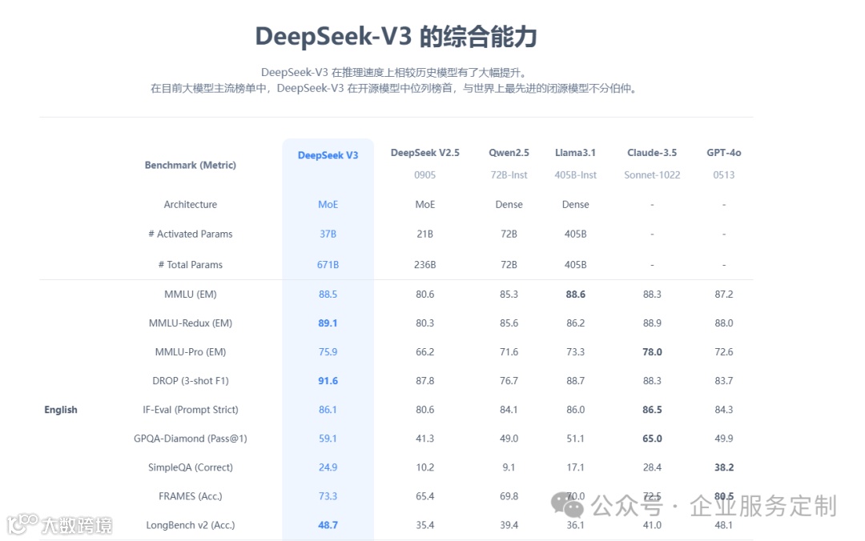Select the "IF-Eval (Prompt Strict)" benchmark label
This screenshot has width=865, height=541.
pyautogui.click(x=191, y=410)
